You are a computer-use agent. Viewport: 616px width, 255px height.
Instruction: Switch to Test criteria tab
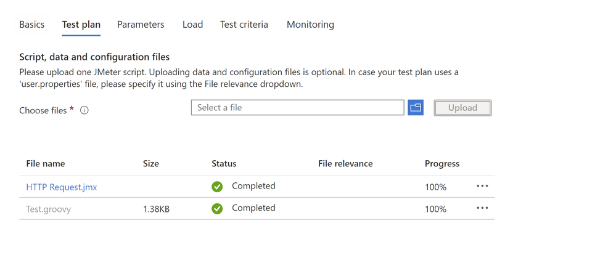point(244,24)
